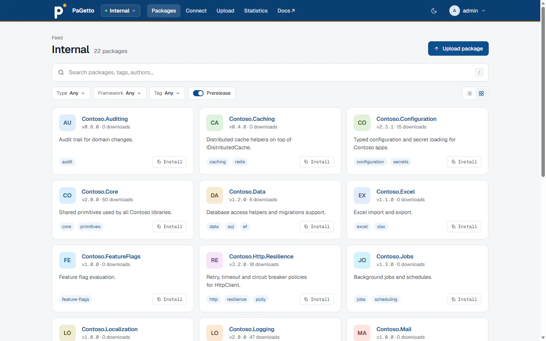Click the Contoso.Data DA package icon
The image size is (546, 341).
(x=215, y=196)
